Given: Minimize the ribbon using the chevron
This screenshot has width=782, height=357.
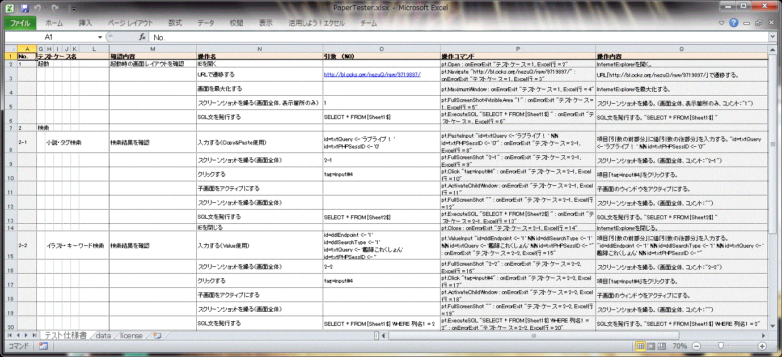Looking at the screenshot, I should click(722, 23).
